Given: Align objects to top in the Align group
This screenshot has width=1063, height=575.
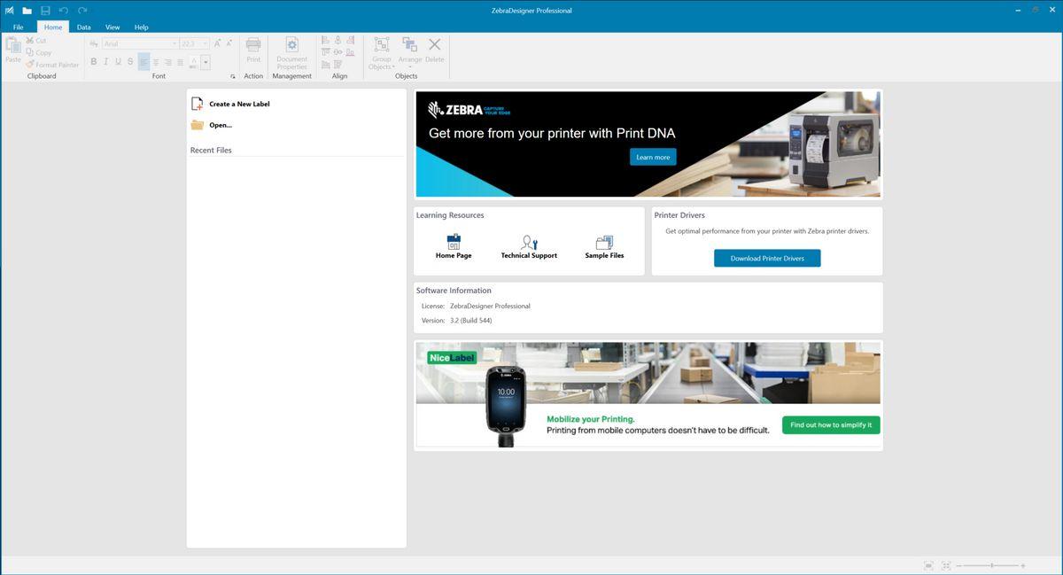Looking at the screenshot, I should pos(325,52).
